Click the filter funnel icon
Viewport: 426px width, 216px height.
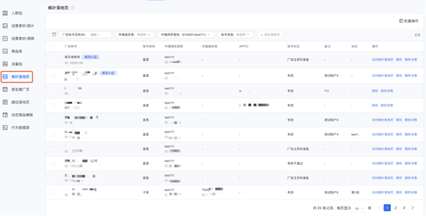click(54, 34)
